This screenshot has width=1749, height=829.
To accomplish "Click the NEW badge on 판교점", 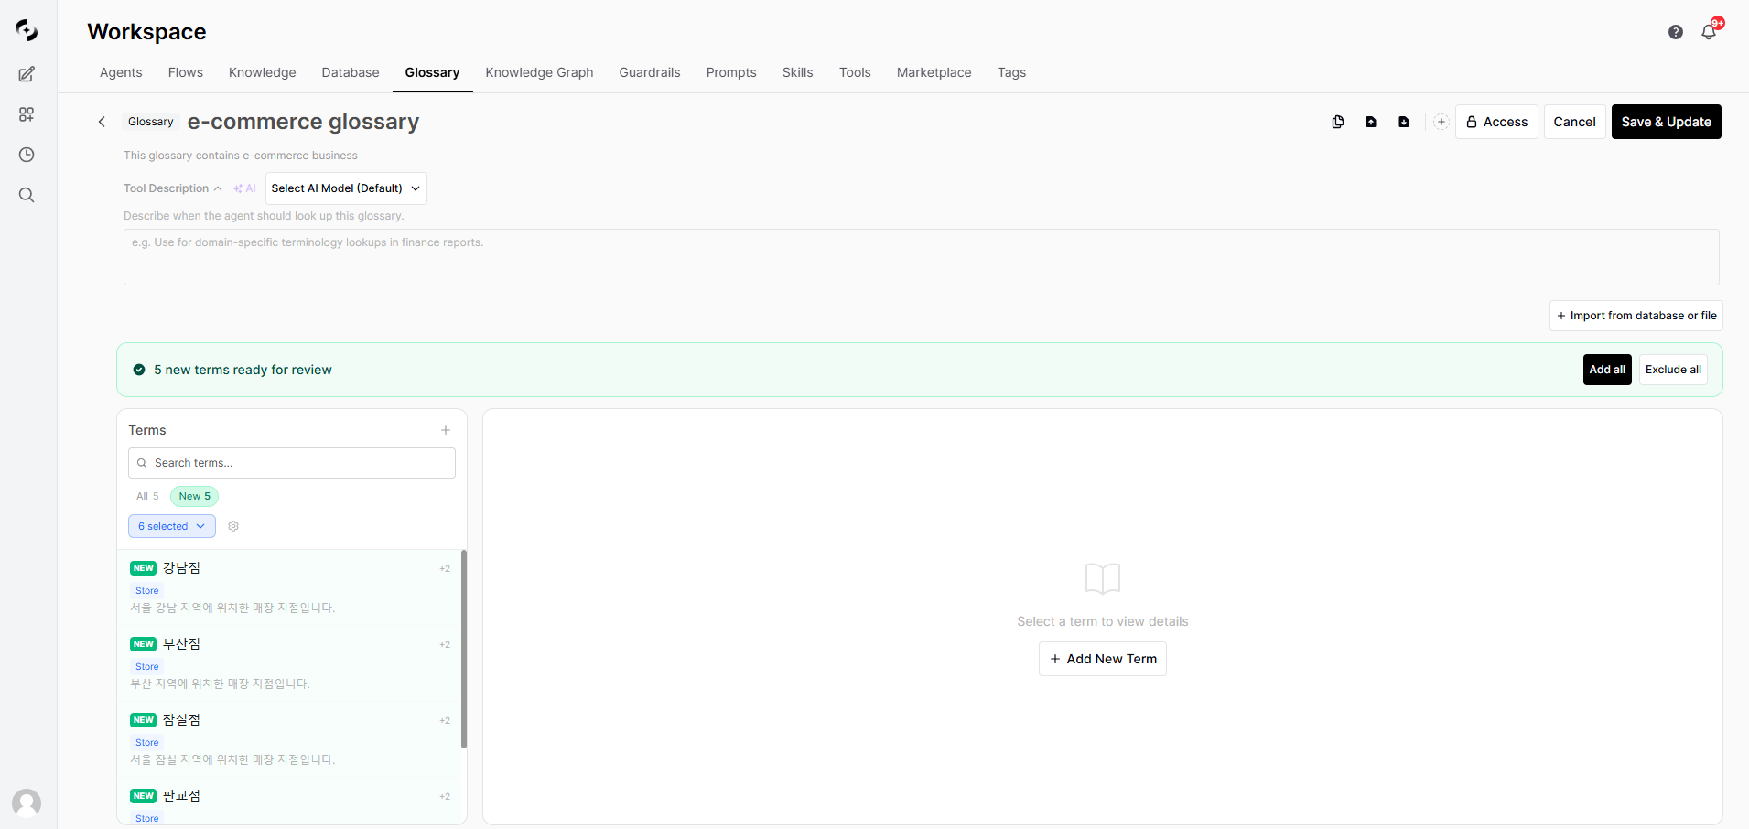I will (144, 796).
